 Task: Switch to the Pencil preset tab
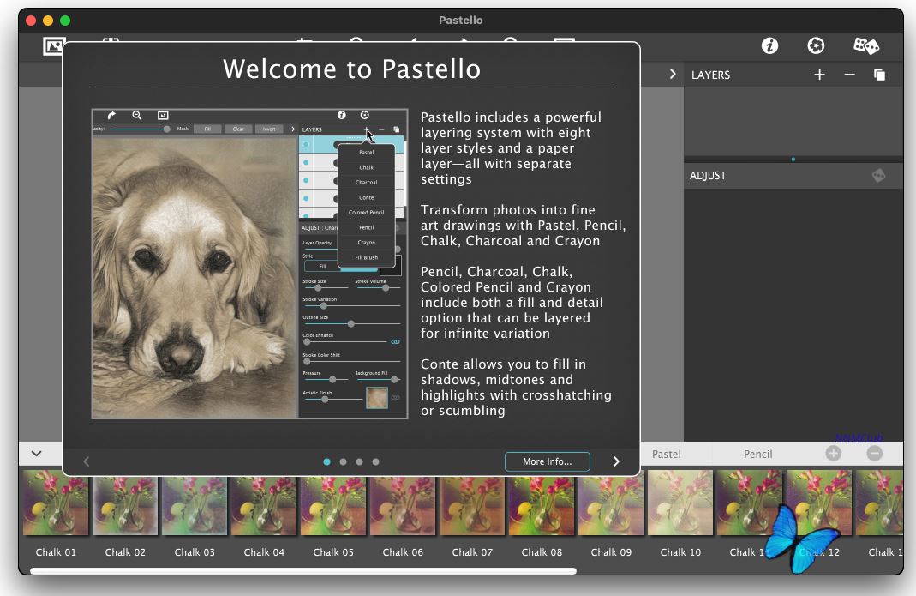[x=757, y=454]
